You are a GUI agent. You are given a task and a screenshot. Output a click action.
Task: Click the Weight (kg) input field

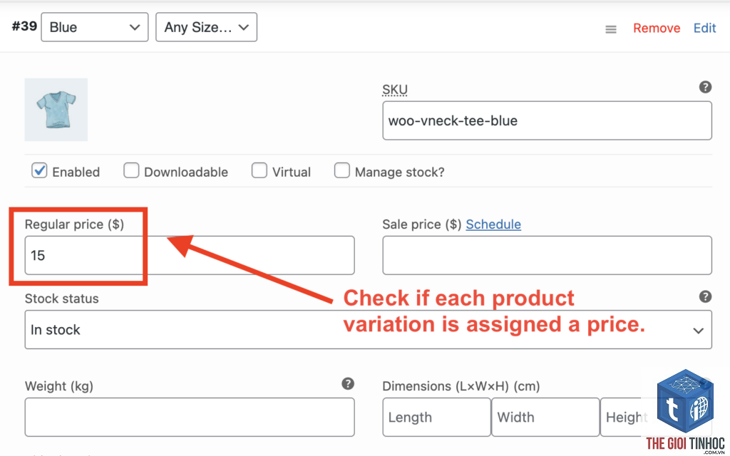(x=190, y=417)
